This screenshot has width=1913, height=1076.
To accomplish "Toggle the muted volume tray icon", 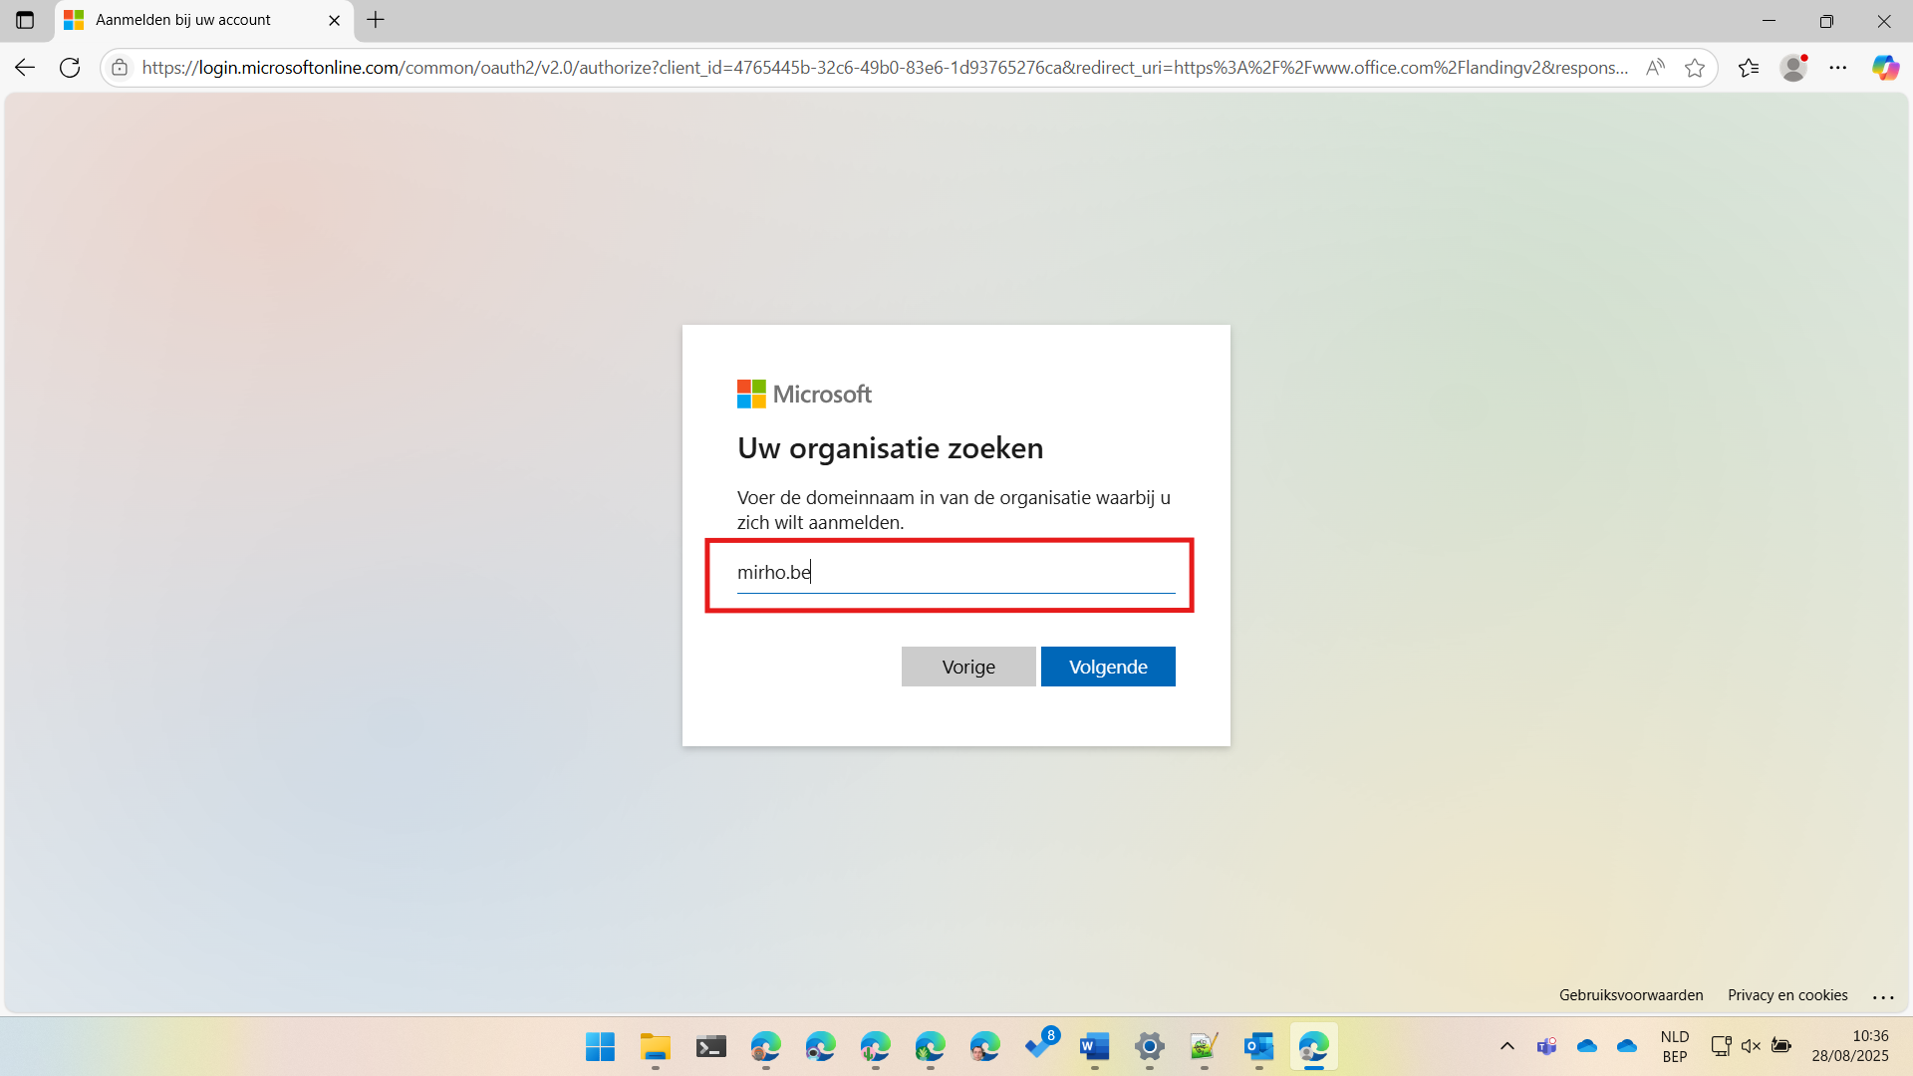I will click(1751, 1046).
